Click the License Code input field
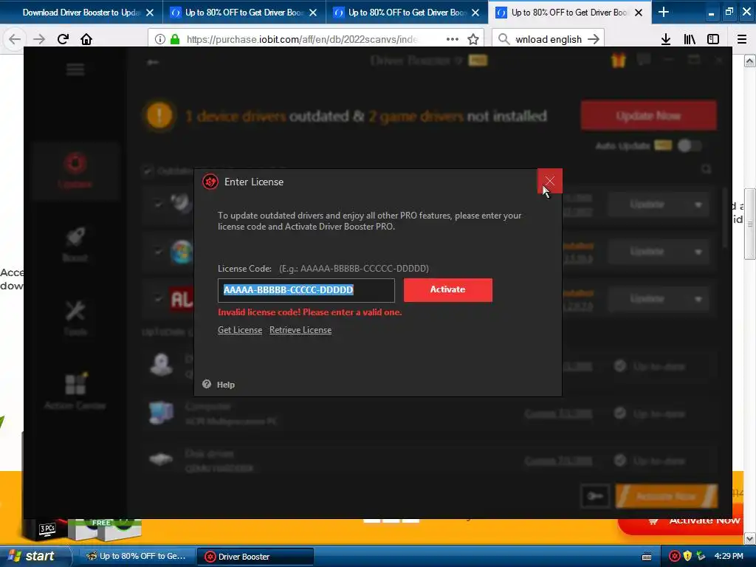Screen dimensions: 756x567 306,290
